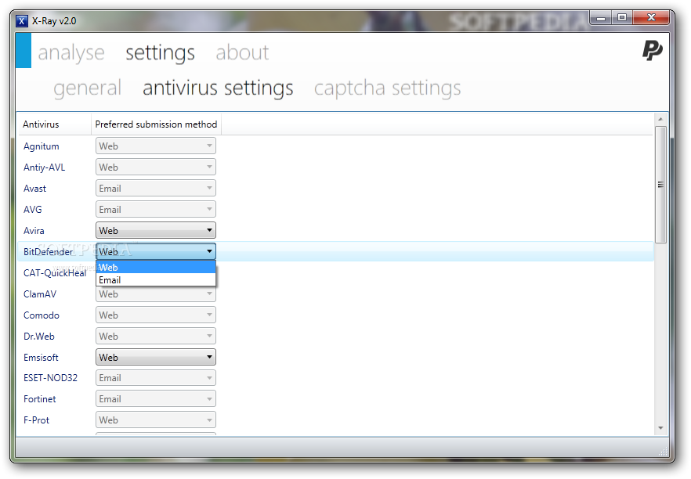Select the CAT-QuickHeal row label
Viewport: 691px width, 479px height.
coord(55,273)
